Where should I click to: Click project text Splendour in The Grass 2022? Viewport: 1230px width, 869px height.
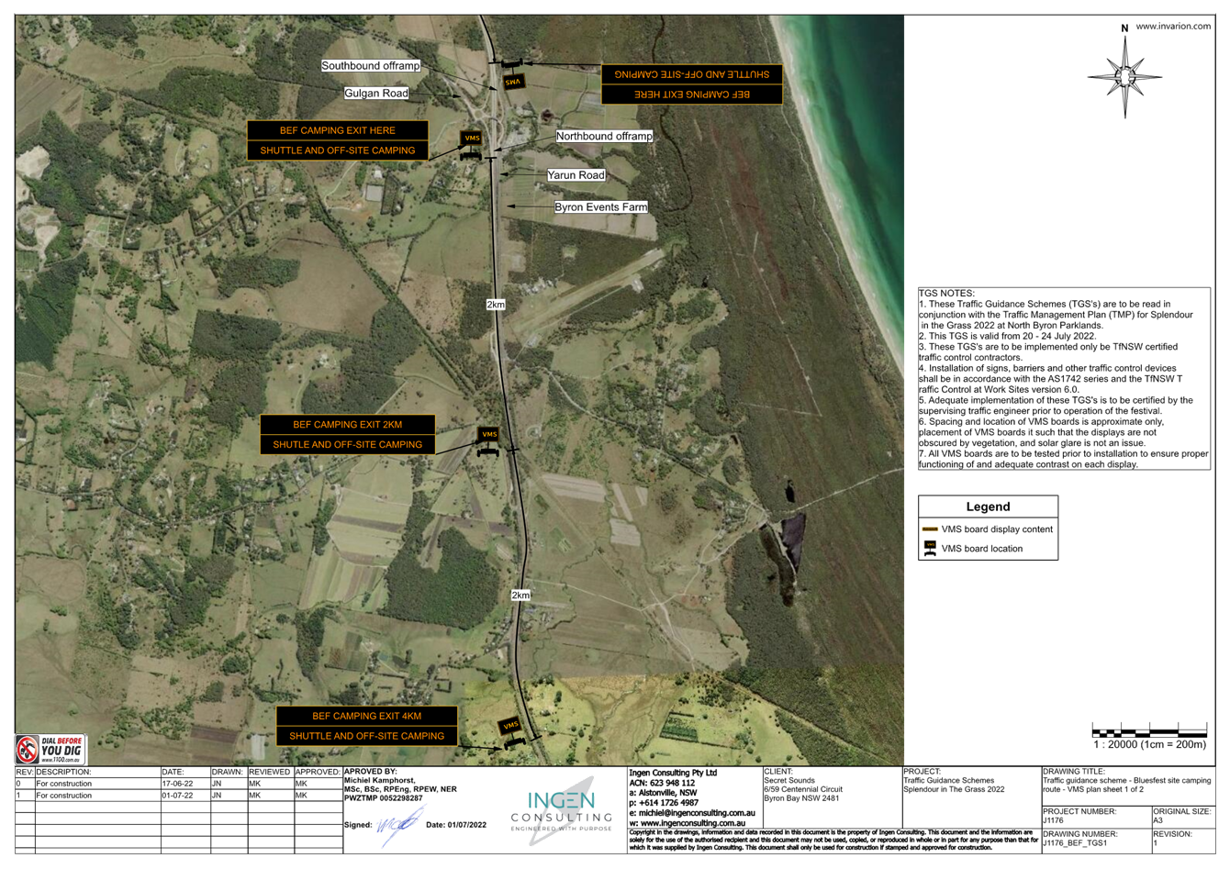[x=954, y=790]
